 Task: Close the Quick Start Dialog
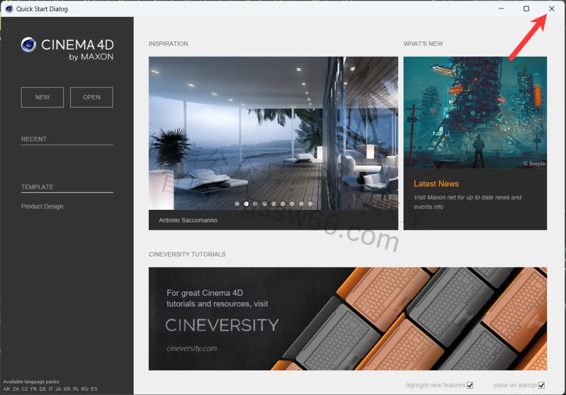click(551, 8)
